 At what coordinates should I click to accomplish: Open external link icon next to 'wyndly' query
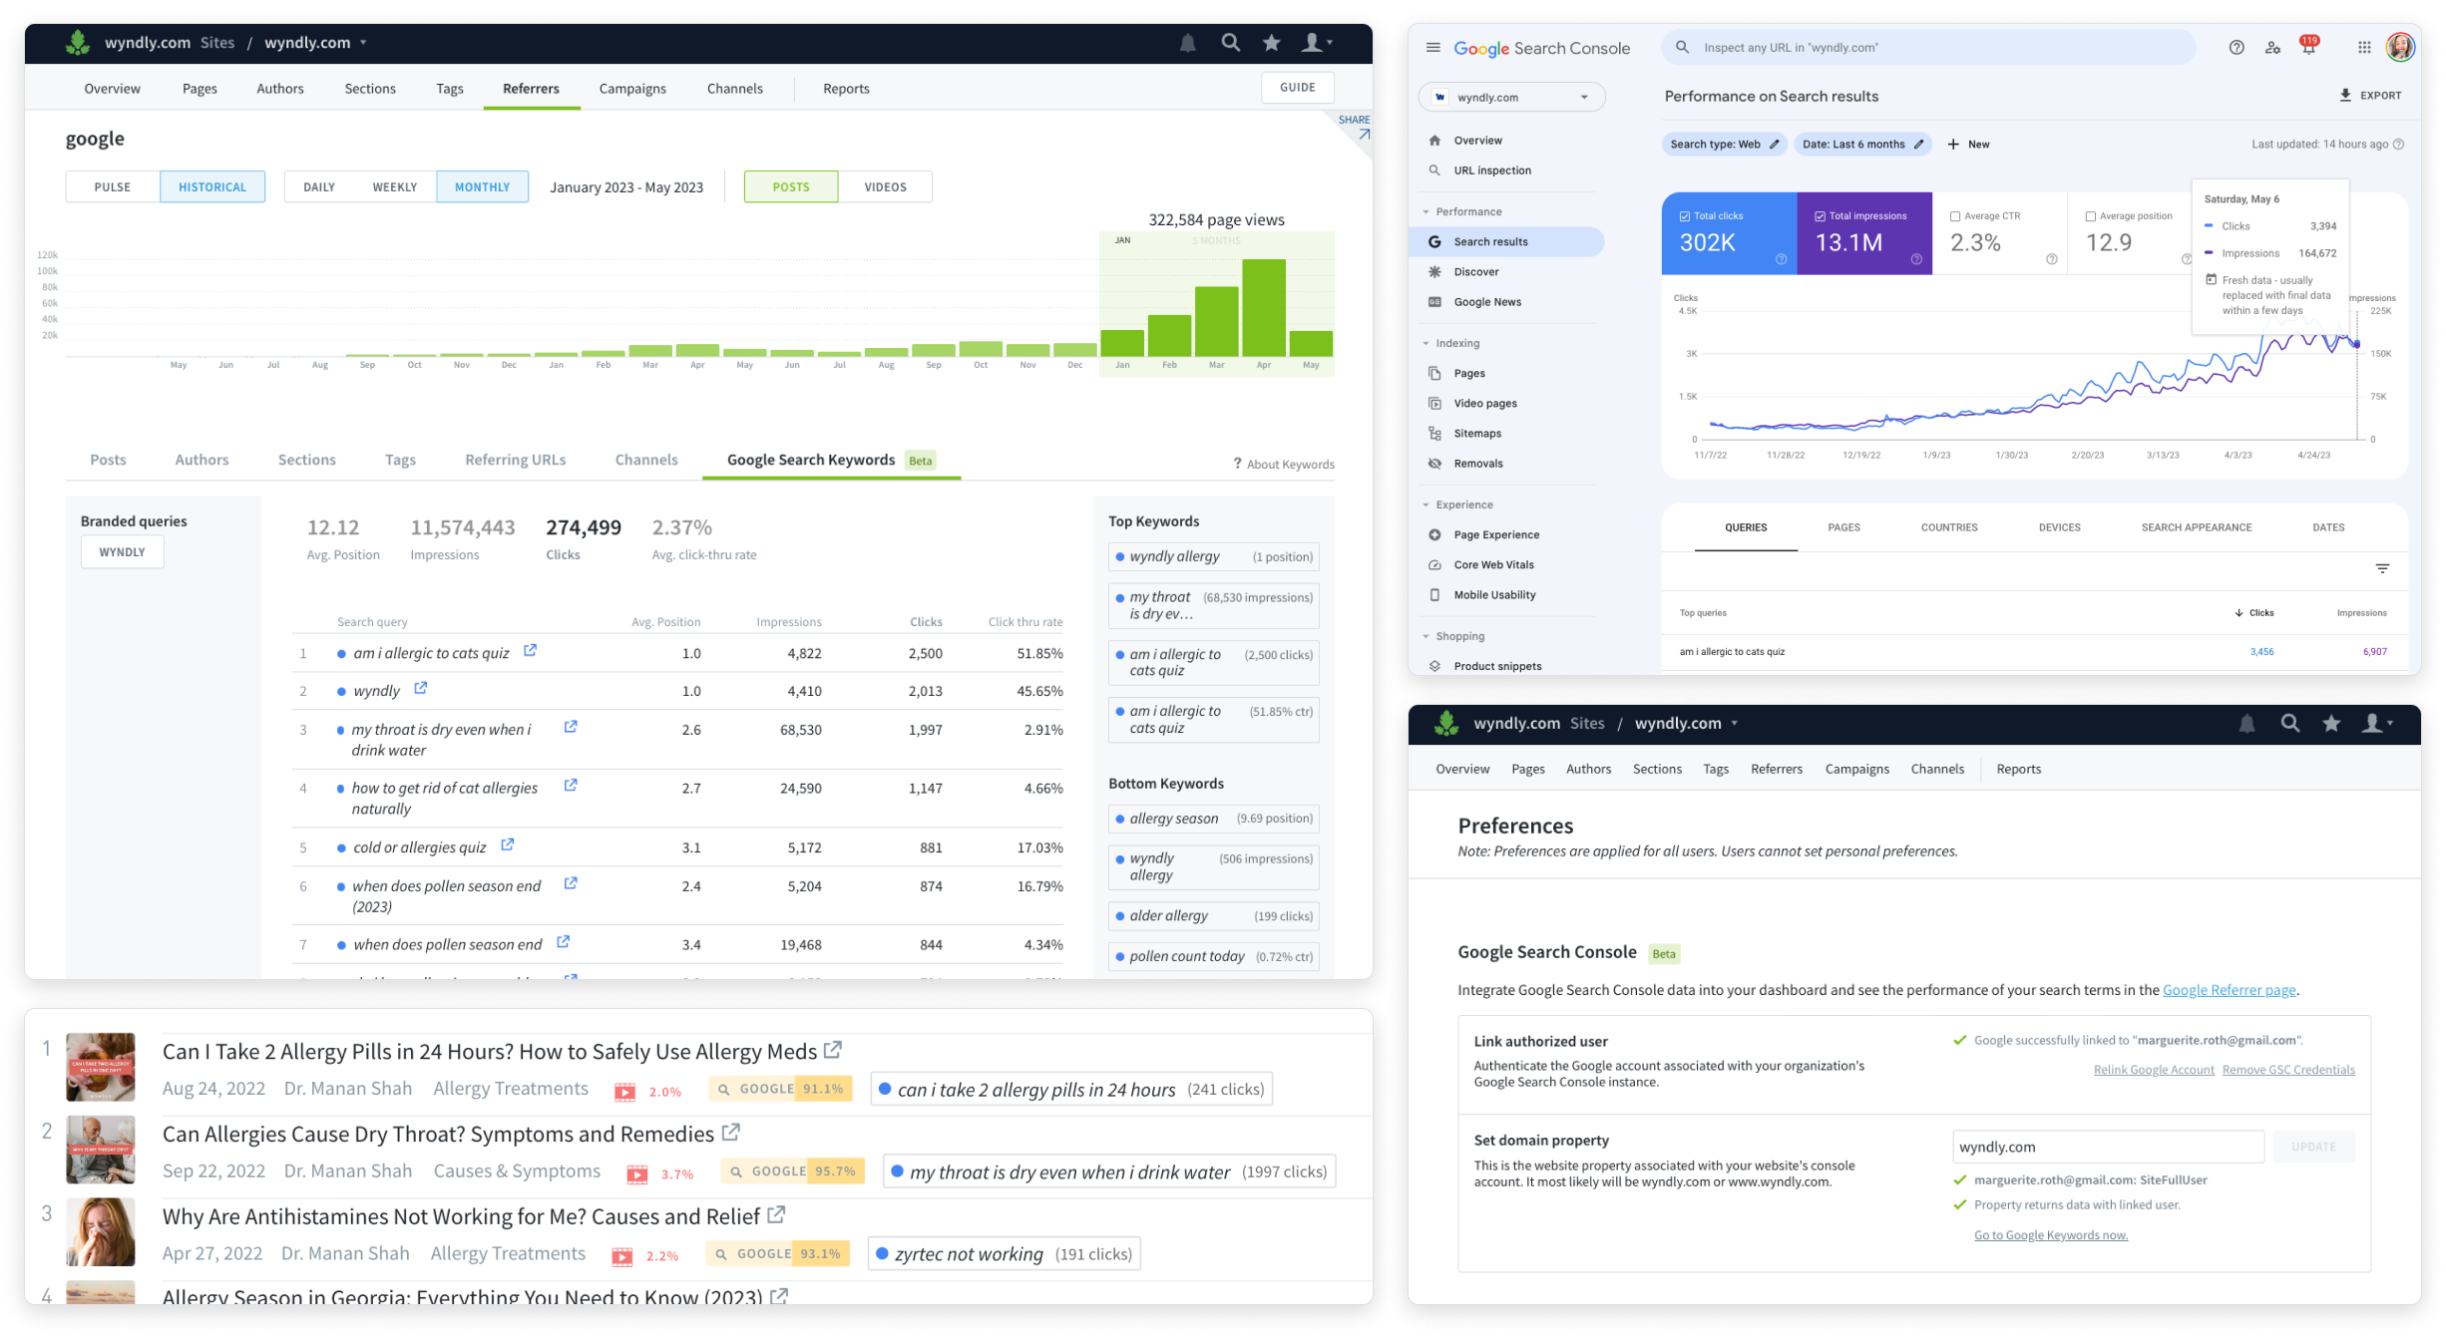[x=420, y=689]
